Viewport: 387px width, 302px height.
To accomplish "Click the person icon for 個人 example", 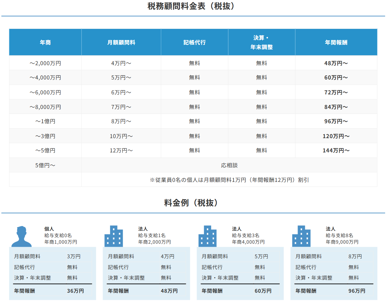I will pos(21,236).
